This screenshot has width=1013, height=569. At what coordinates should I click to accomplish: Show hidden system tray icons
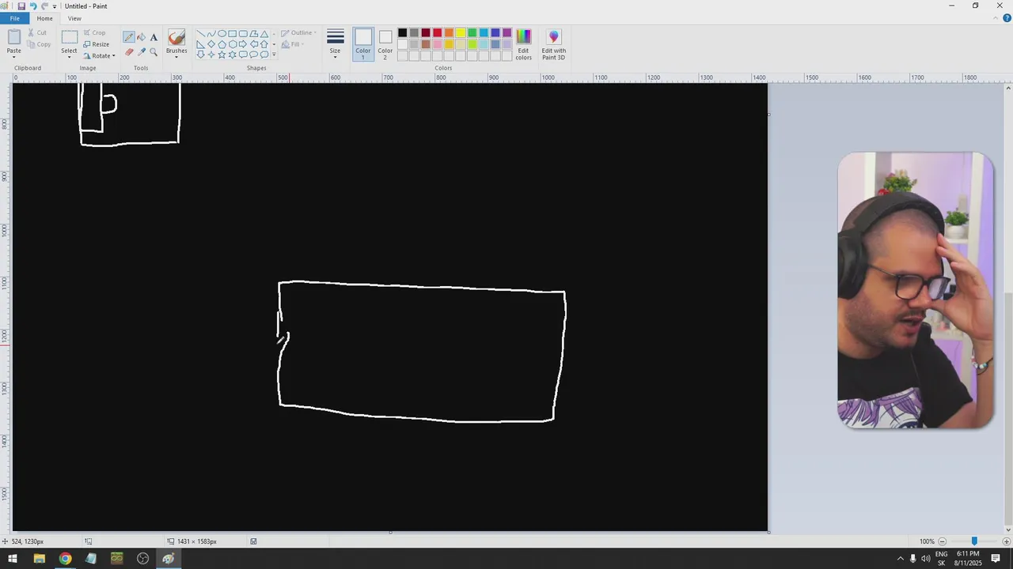pyautogui.click(x=900, y=559)
